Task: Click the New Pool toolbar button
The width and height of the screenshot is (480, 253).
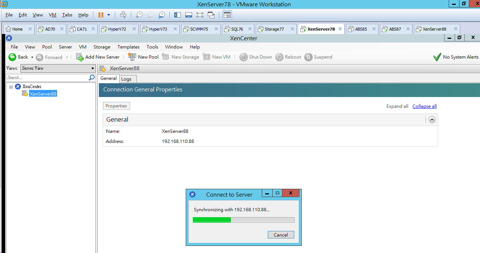Action: tap(143, 57)
